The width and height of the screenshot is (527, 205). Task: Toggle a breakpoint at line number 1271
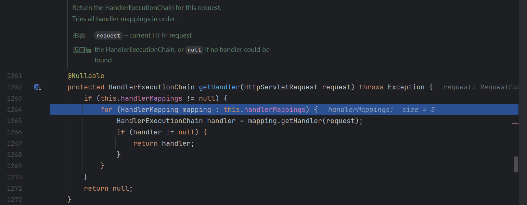14,188
